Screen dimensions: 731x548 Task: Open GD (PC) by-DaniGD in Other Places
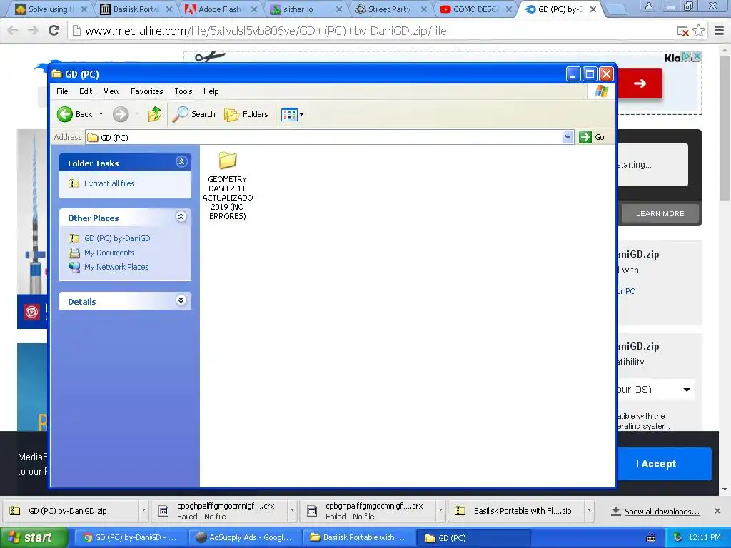117,238
